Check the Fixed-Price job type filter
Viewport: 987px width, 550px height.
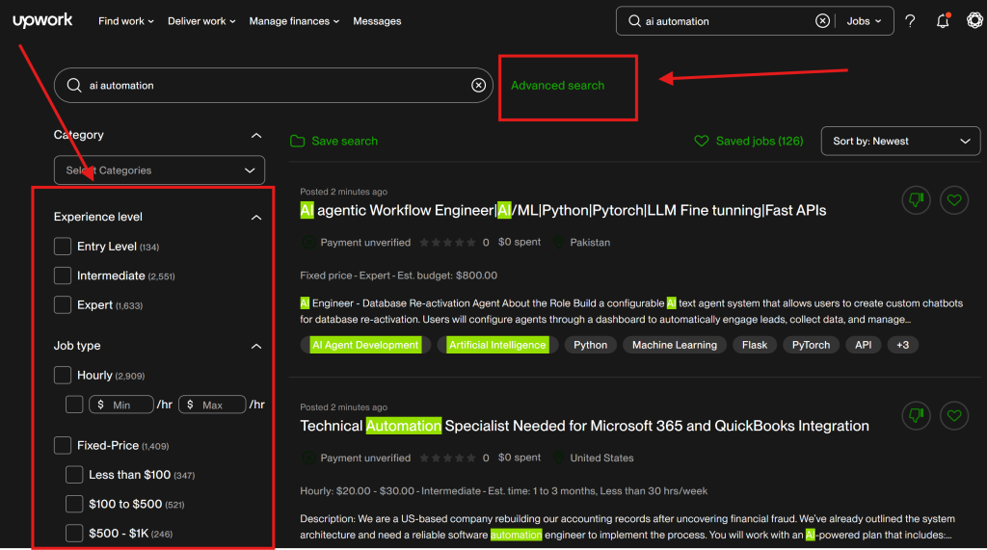pyautogui.click(x=63, y=446)
